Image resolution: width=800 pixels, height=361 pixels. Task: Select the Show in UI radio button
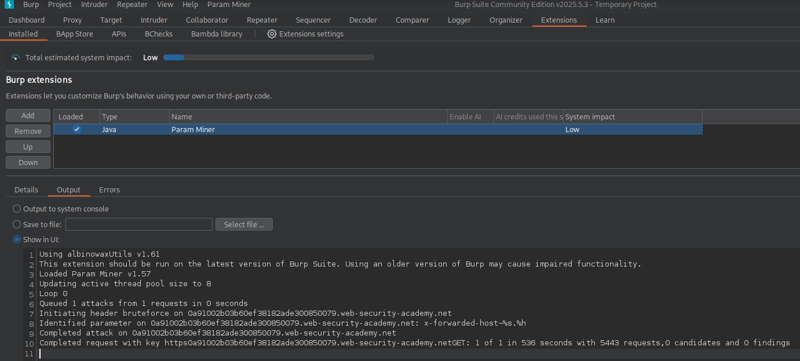(x=17, y=239)
